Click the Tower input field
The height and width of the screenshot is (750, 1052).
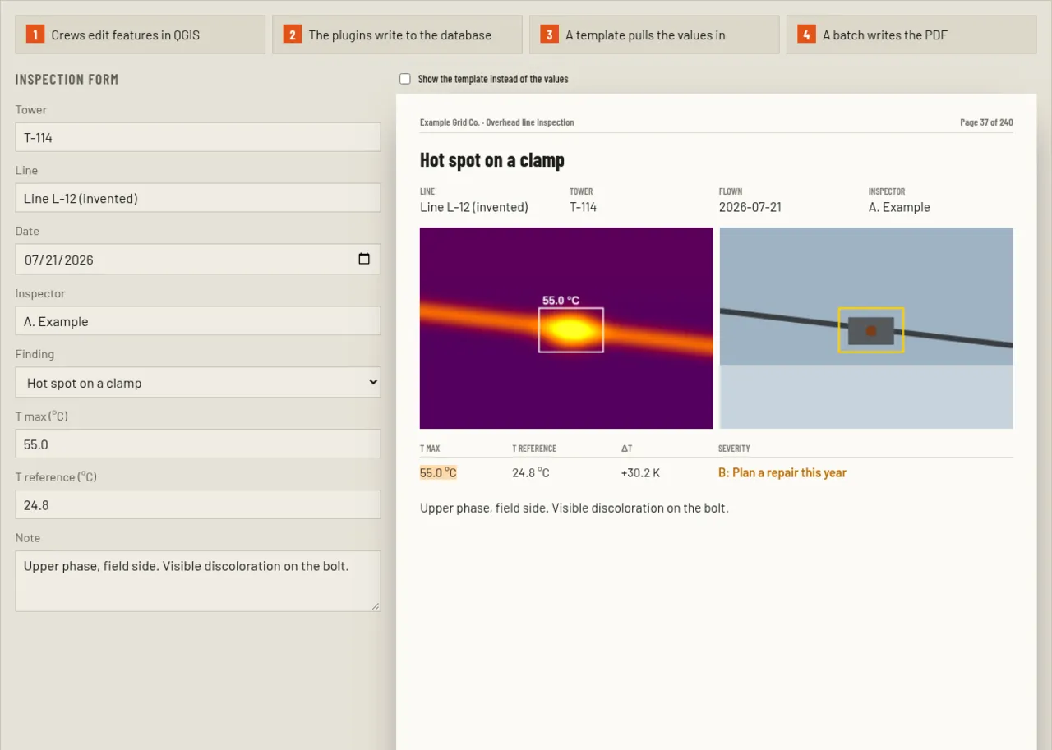tap(198, 137)
